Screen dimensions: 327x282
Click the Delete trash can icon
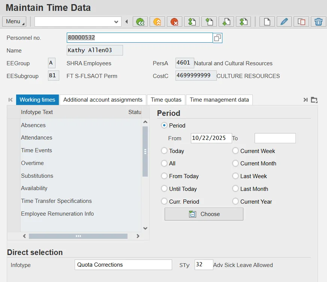[x=318, y=22]
